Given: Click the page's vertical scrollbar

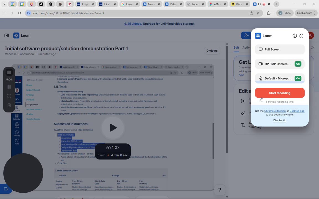Looking at the screenshot, I should pos(227,99).
